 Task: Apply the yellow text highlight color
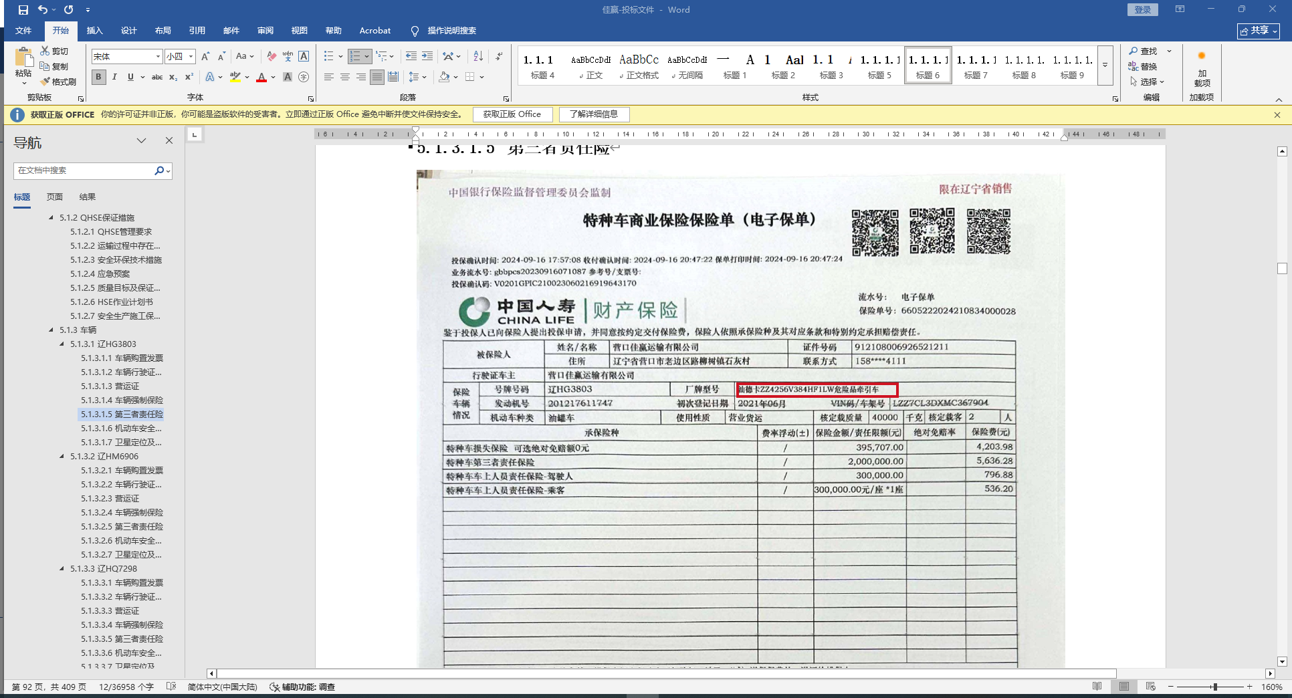(235, 77)
